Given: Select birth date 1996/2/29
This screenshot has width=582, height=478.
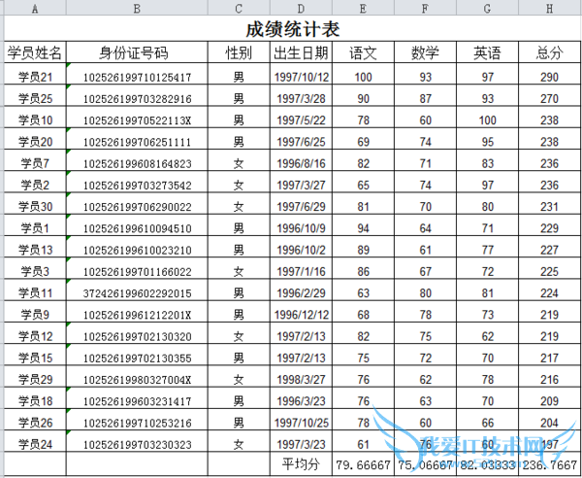Looking at the screenshot, I should (301, 290).
